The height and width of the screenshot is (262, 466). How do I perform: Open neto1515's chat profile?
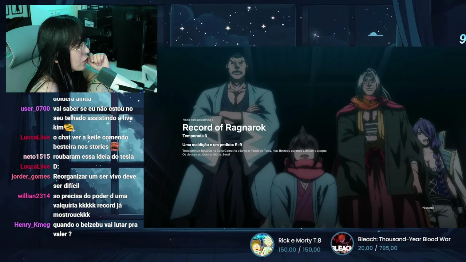click(x=37, y=156)
